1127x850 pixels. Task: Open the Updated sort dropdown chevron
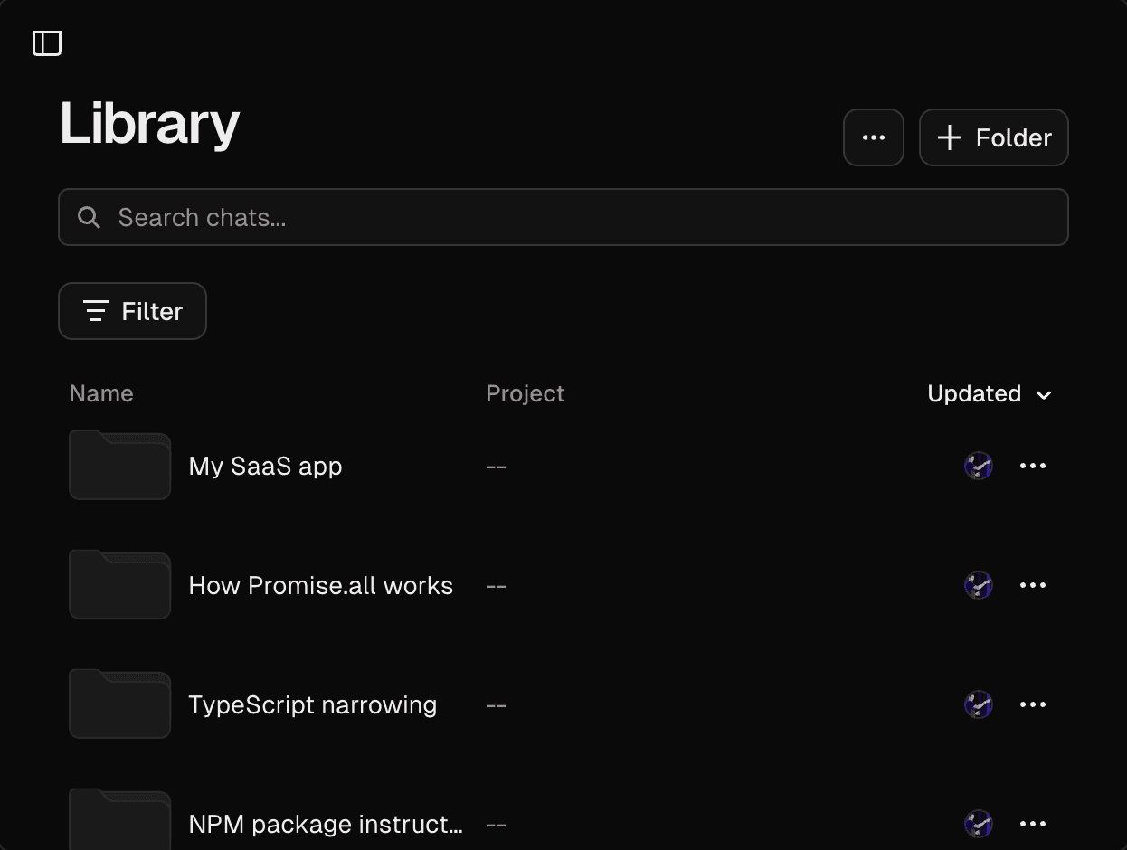coord(1044,395)
